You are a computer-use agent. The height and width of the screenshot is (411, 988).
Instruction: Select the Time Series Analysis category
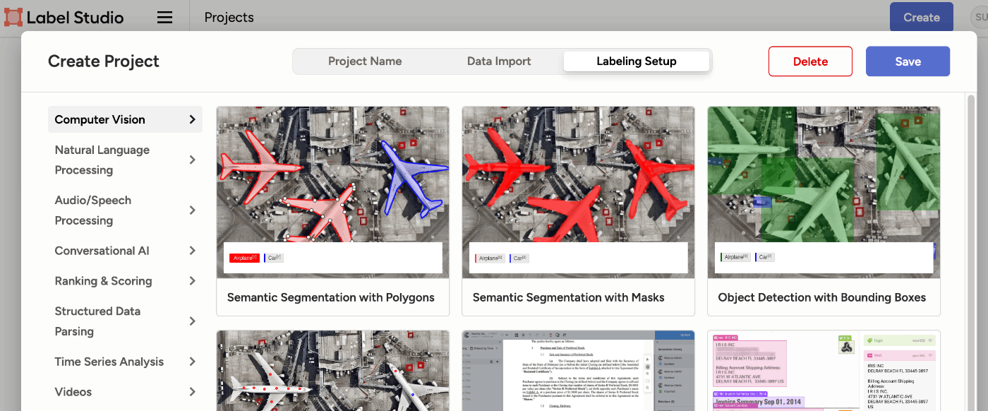tap(125, 362)
